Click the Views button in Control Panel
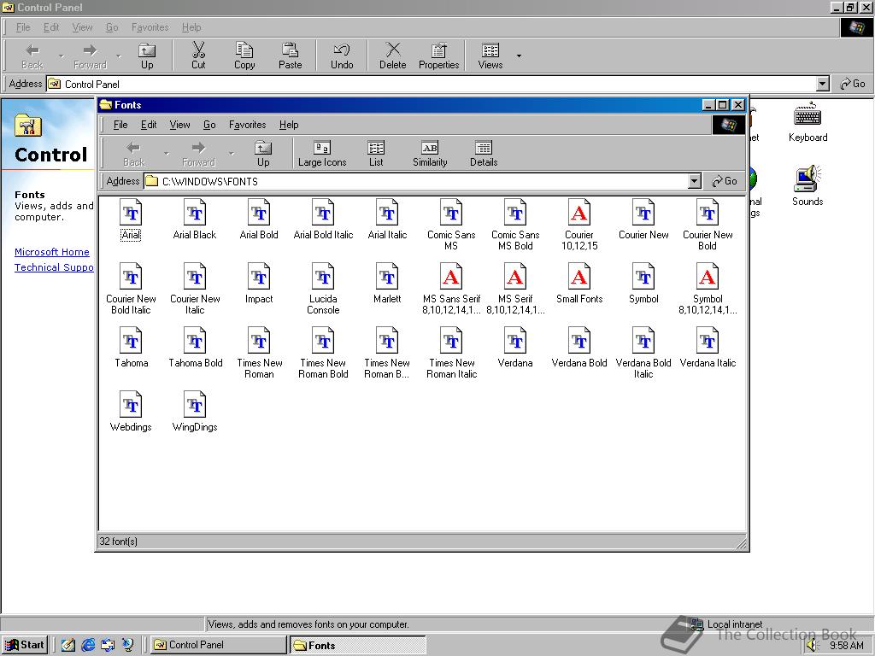Viewport: 875px width, 656px height. (490, 56)
